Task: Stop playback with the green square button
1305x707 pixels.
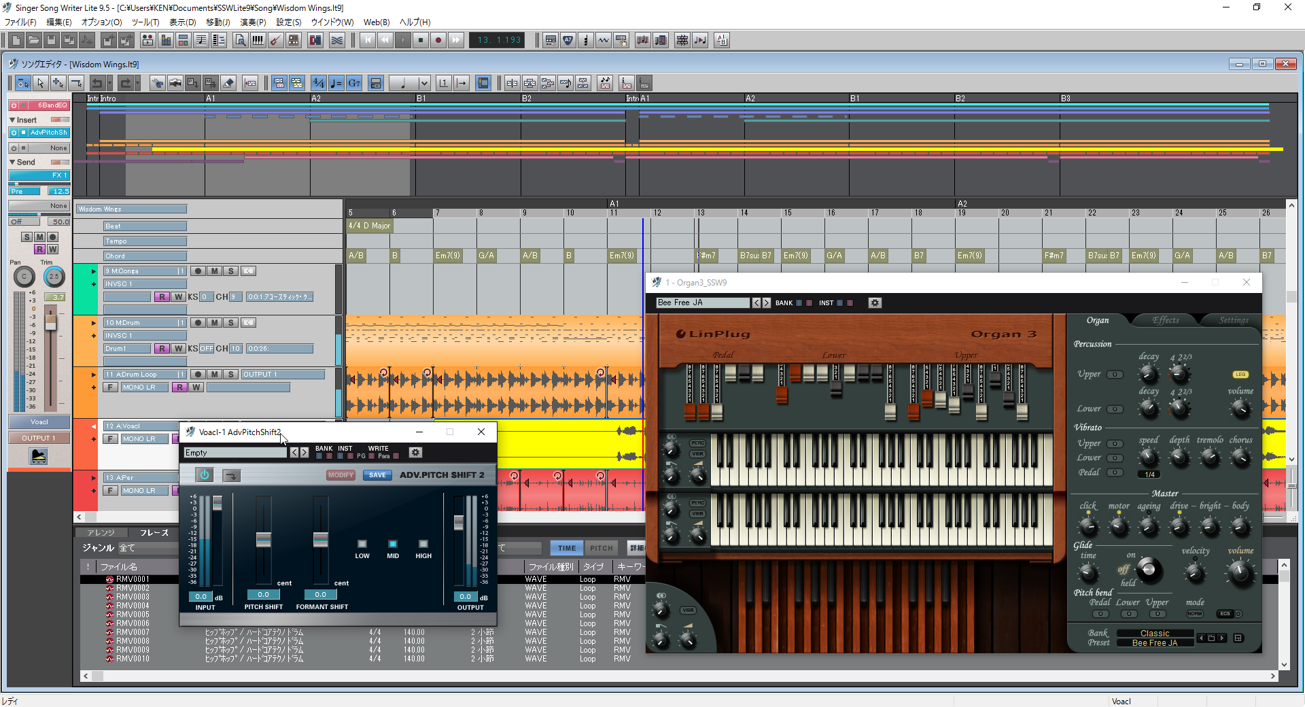Action: (421, 40)
